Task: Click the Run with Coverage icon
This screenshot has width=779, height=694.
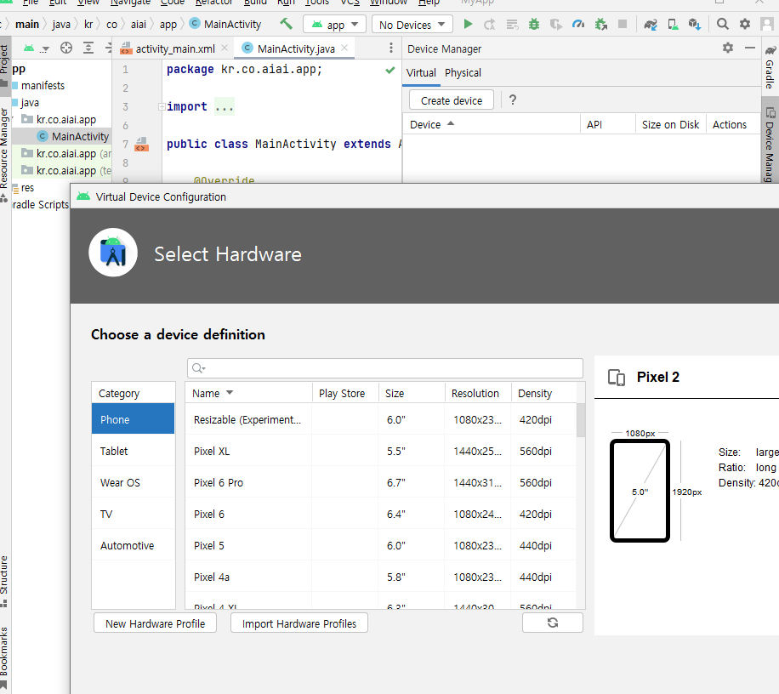Action: pos(556,25)
